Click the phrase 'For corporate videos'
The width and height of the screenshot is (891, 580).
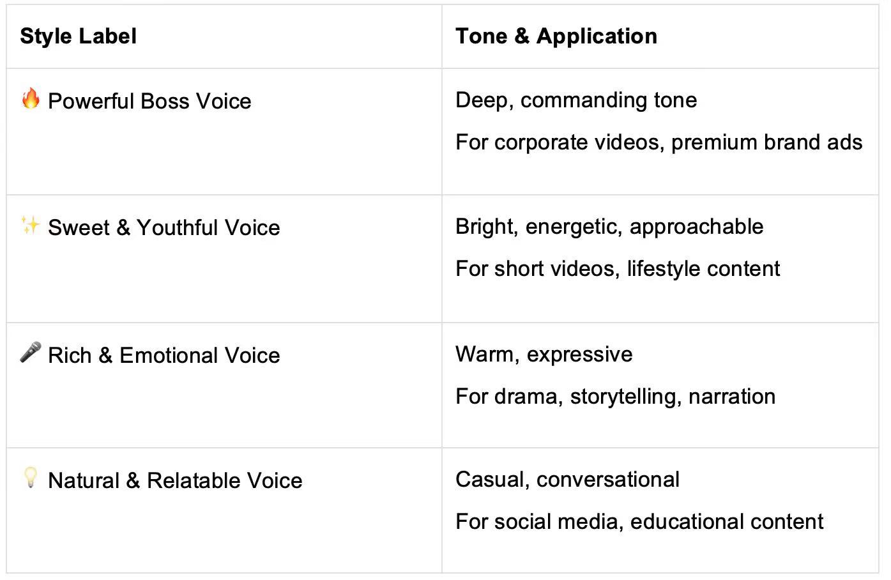pos(560,142)
